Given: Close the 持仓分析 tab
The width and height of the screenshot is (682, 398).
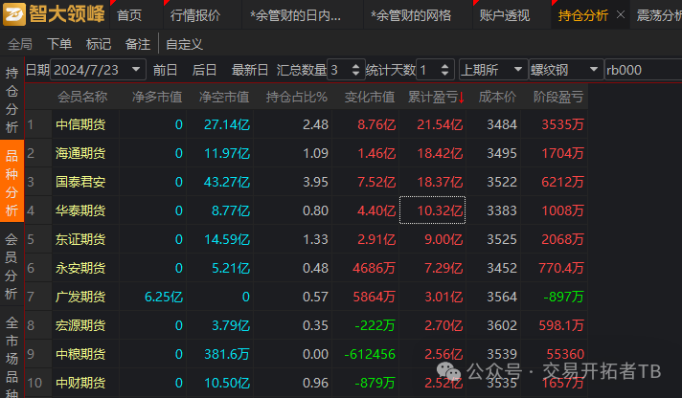Looking at the screenshot, I should pos(621,15).
